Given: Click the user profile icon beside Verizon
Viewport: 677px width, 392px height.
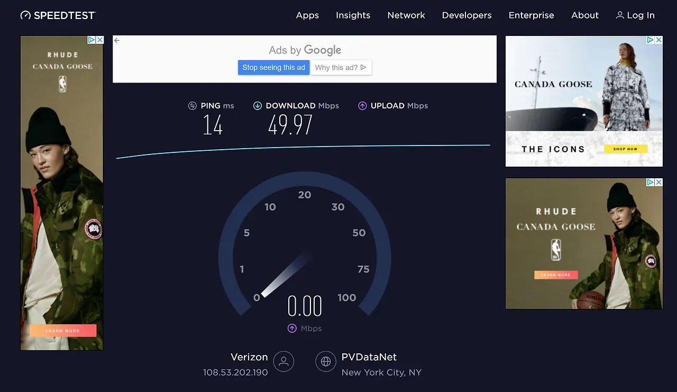Looking at the screenshot, I should tap(283, 362).
